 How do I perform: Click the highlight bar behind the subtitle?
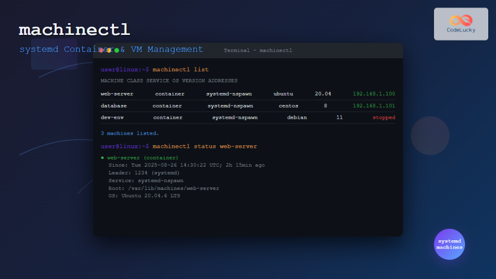coord(53,55)
